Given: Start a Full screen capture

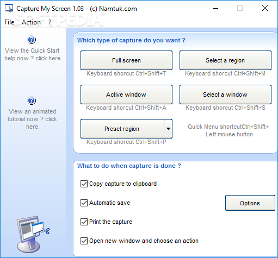Looking at the screenshot, I should coord(126,60).
